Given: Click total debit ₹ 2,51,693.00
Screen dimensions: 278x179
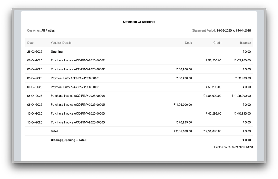Looking at the screenshot, I should (183, 131).
